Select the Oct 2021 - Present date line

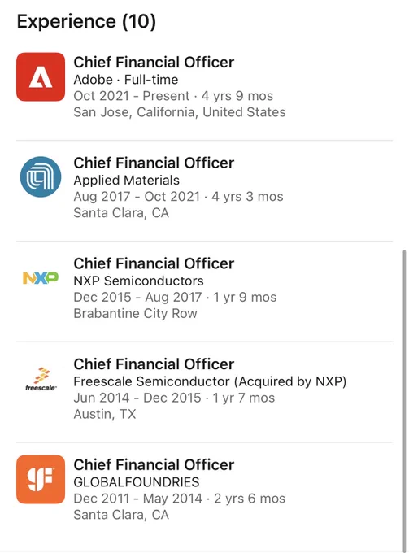coord(173,96)
